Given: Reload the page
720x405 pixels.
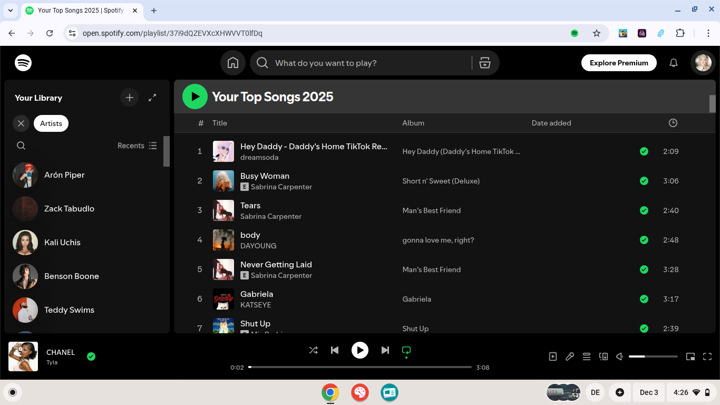Looking at the screenshot, I should [50, 33].
